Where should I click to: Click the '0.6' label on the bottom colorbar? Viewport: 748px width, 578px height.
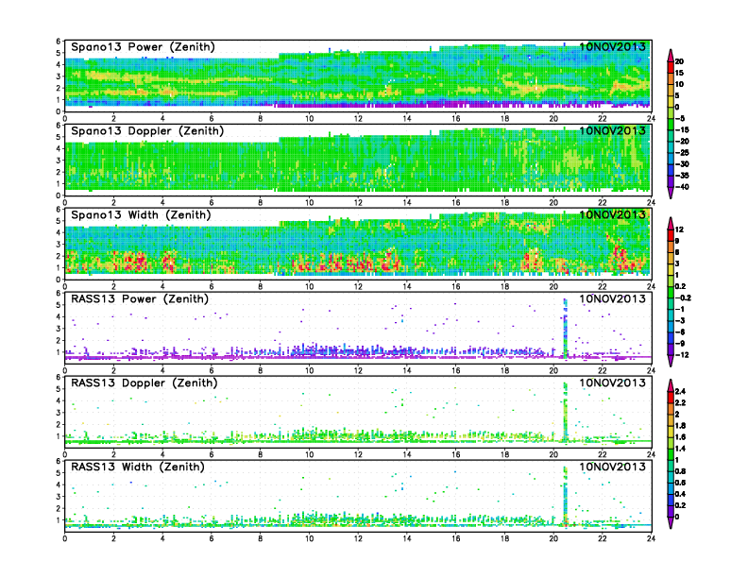pyautogui.click(x=681, y=483)
